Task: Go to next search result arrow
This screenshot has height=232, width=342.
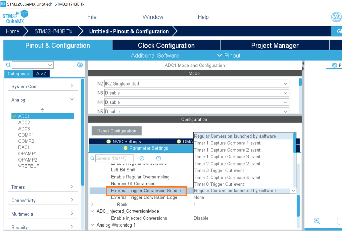Action: click(159, 158)
